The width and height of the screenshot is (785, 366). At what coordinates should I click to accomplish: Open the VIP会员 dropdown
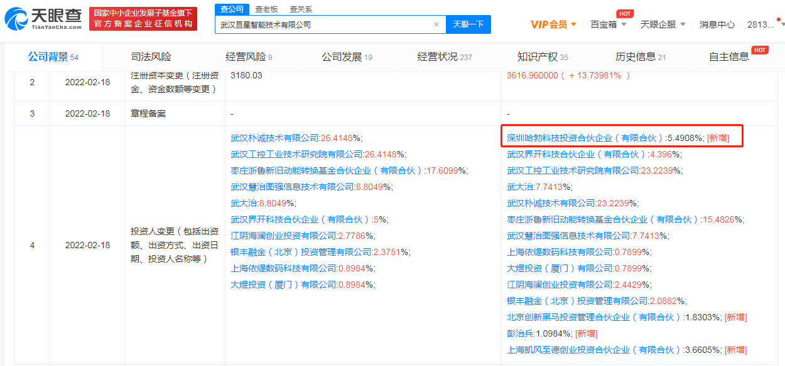point(553,24)
